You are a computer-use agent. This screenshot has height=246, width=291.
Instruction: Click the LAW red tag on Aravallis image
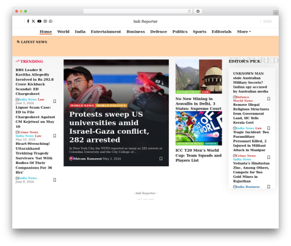205,92
